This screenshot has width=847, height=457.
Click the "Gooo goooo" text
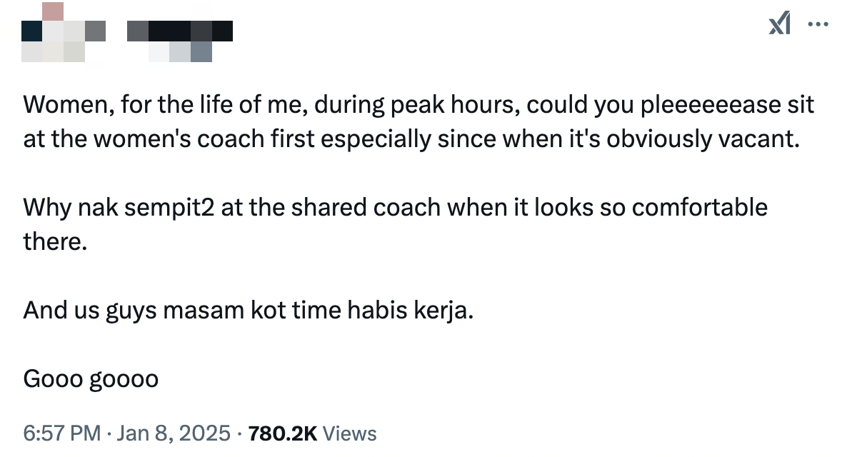(91, 379)
